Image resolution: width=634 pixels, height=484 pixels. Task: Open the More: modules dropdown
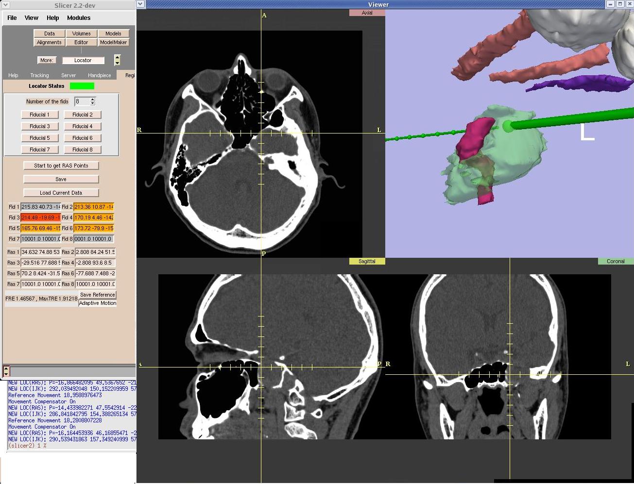tap(47, 60)
